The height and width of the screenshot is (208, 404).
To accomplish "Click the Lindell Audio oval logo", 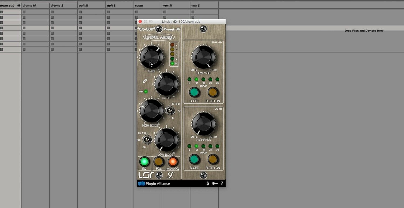I will pos(159,37).
